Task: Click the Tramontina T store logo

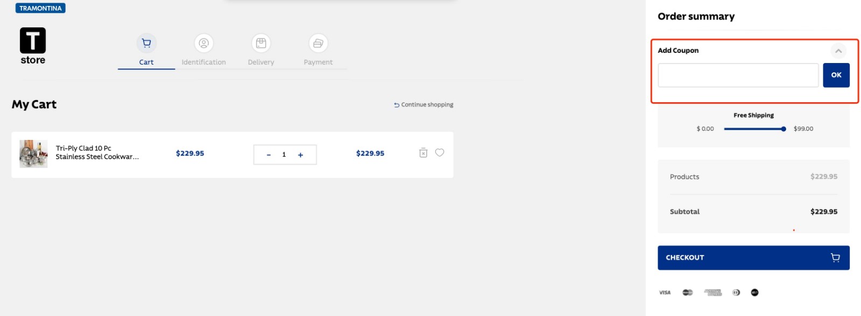Action: coord(33,46)
